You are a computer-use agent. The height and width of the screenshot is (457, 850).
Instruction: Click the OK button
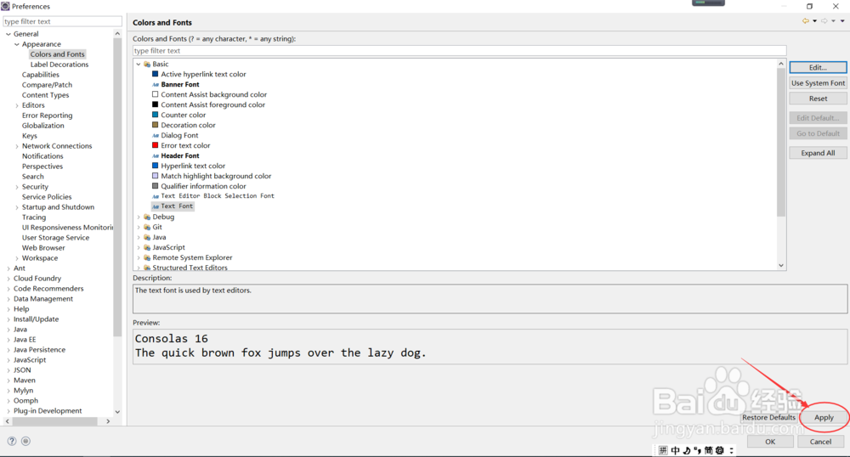click(770, 442)
